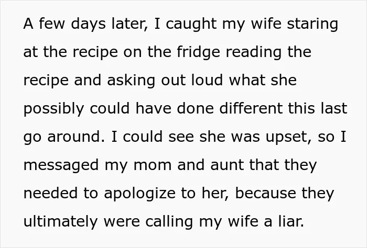Click the word "ultimately"
The height and width of the screenshot is (248, 367).
point(60,222)
